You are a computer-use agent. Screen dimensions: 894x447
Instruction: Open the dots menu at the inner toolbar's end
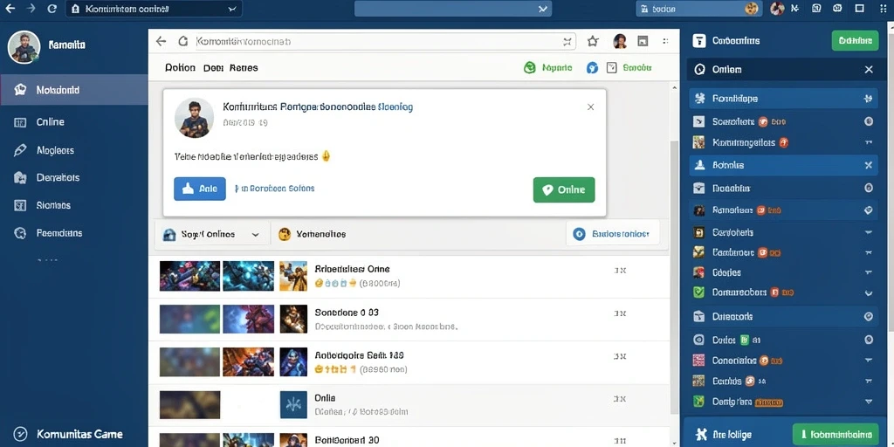[x=665, y=41]
